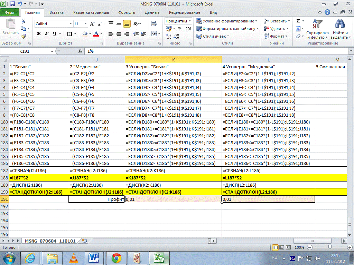The width and height of the screenshot is (354, 265).
Task: Open Сортировка и фильтр menu
Action: coord(317,29)
